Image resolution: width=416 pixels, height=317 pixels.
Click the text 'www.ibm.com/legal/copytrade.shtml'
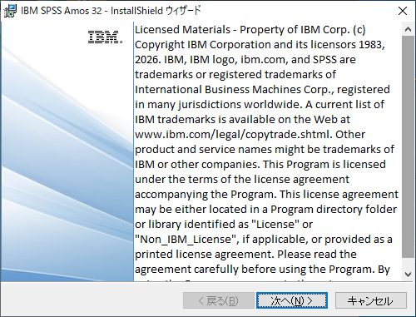(x=233, y=135)
